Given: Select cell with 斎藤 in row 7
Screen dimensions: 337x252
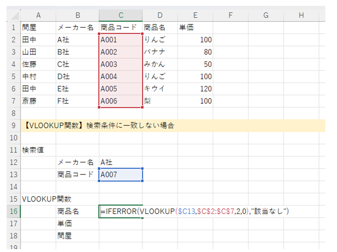Looking at the screenshot, I should pos(38,101).
